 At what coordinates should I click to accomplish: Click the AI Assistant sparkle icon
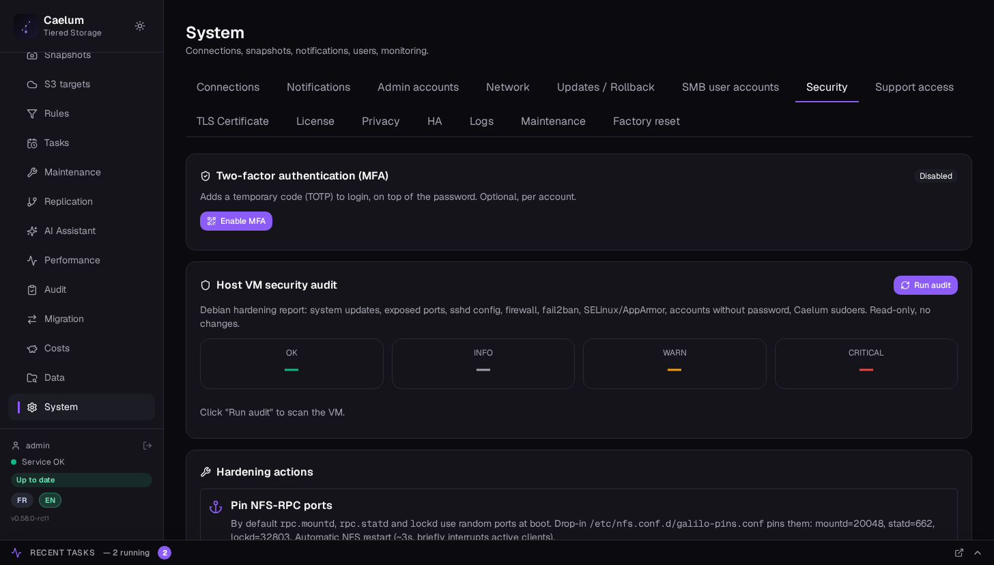pos(32,231)
